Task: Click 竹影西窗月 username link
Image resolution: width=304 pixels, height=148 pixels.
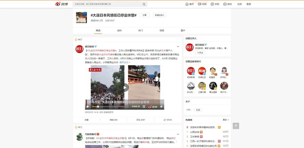Action: (91, 134)
